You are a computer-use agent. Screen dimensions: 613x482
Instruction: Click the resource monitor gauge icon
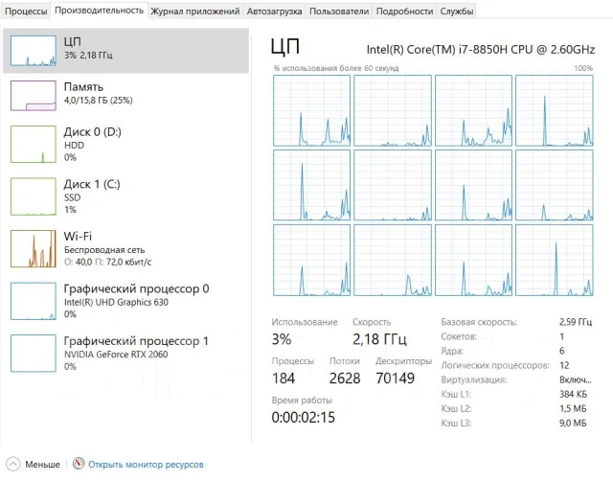click(79, 464)
